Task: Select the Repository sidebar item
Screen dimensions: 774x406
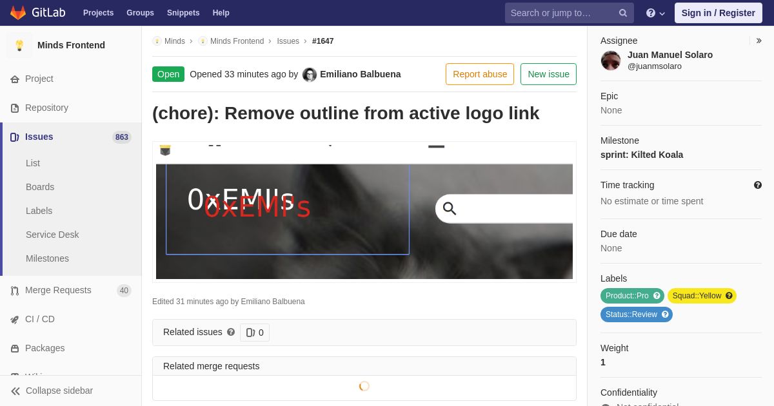Action: [x=71, y=108]
